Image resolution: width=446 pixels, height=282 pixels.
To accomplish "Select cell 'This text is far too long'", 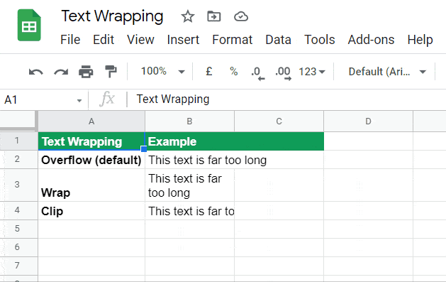I will (189, 160).
